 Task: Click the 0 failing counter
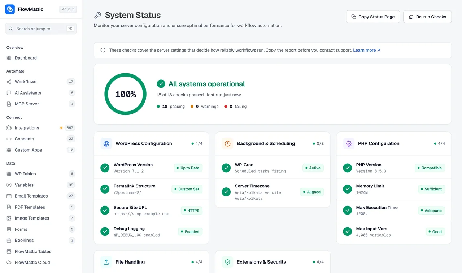pos(235,107)
